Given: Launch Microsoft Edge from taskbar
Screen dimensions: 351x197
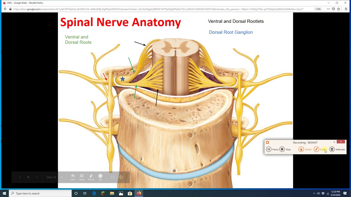Looking at the screenshot, I should pos(94,193).
